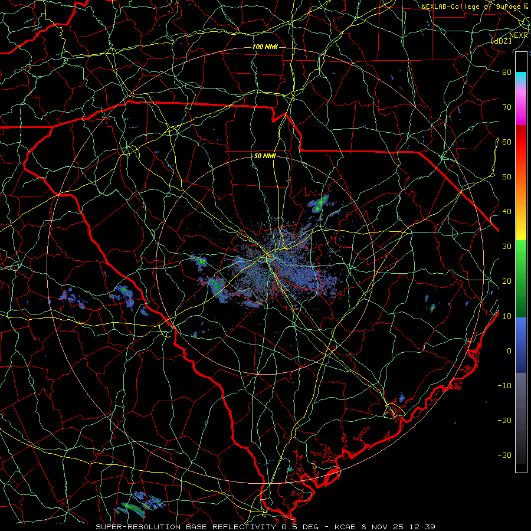Image resolution: width=531 pixels, height=531 pixels.
Task: Click the green segment of the color bar
Action: [x=521, y=278]
